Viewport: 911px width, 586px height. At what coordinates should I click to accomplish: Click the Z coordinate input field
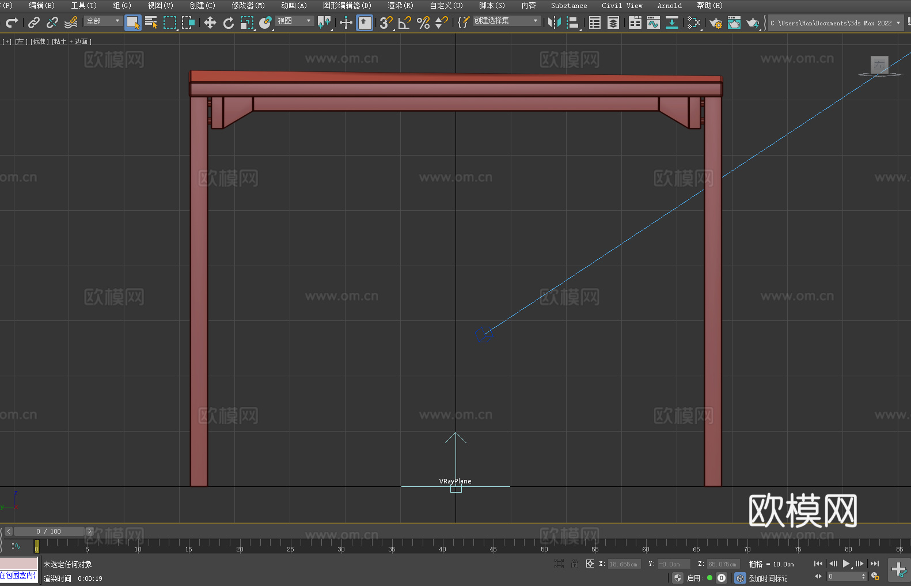(723, 564)
